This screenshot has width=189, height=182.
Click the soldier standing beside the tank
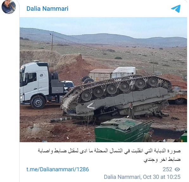click(x=131, y=111)
